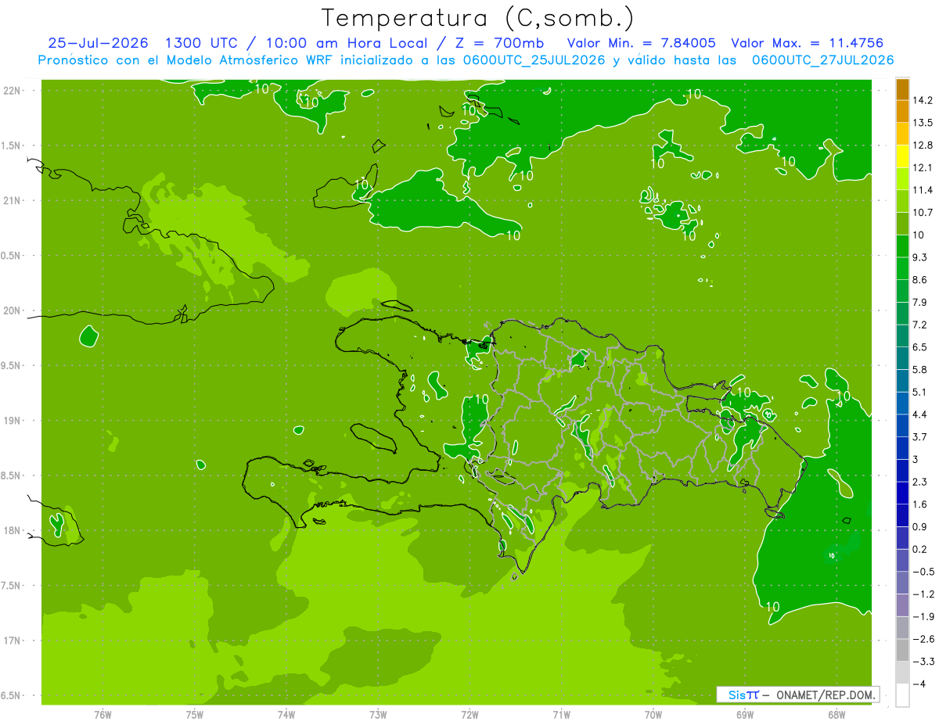This screenshot has height=725, width=939.
Task: Click the '68W' longitude label
Action: 836,715
